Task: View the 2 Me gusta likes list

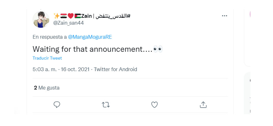Action: (47, 88)
